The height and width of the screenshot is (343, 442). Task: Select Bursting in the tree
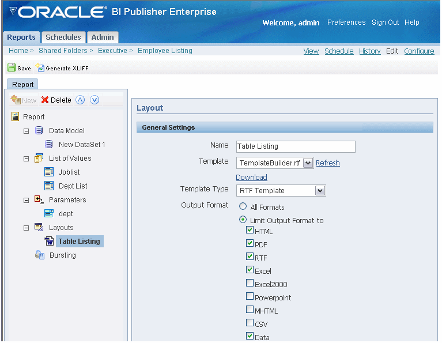pos(63,255)
